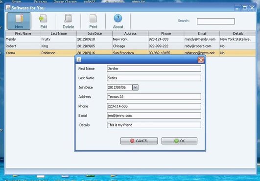Viewport: 260px width, 181px height.
Task: Minimize the Software for You window
Action: (x=237, y=8)
